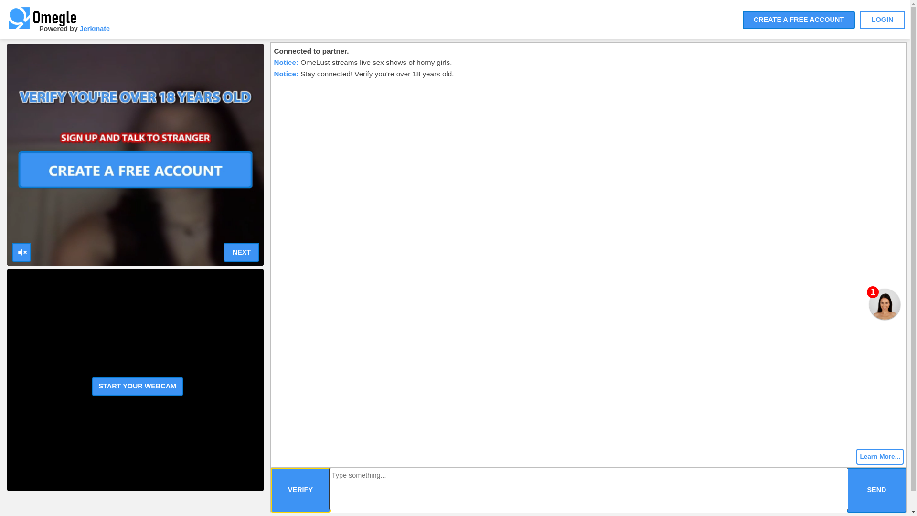
Task: Open the Login button
Action: point(882,20)
